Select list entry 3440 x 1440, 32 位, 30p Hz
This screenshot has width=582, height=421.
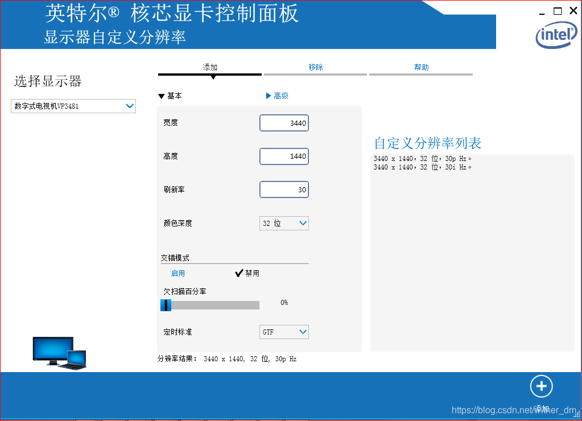coord(422,159)
